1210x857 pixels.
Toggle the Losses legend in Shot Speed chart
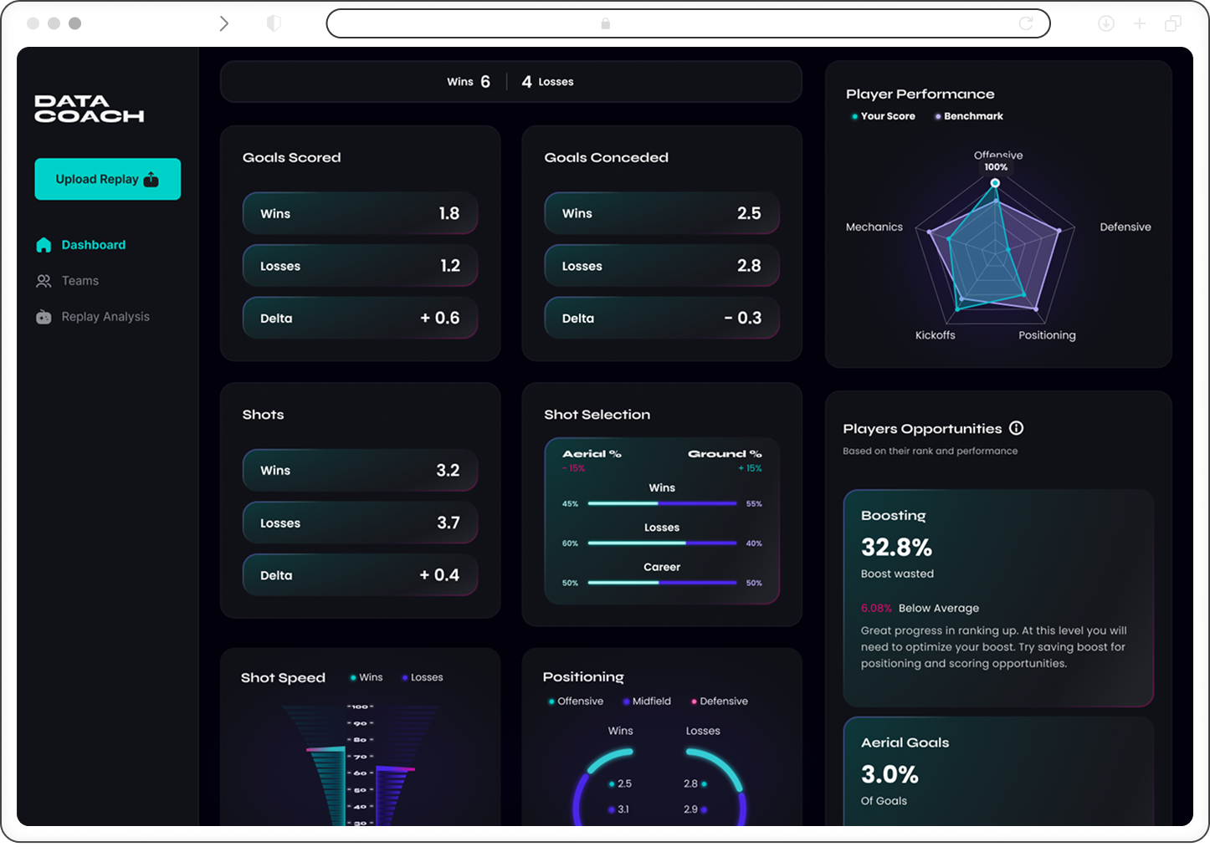tap(422, 677)
